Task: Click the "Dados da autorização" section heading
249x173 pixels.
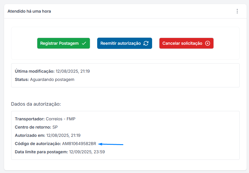Action: tap(36, 104)
